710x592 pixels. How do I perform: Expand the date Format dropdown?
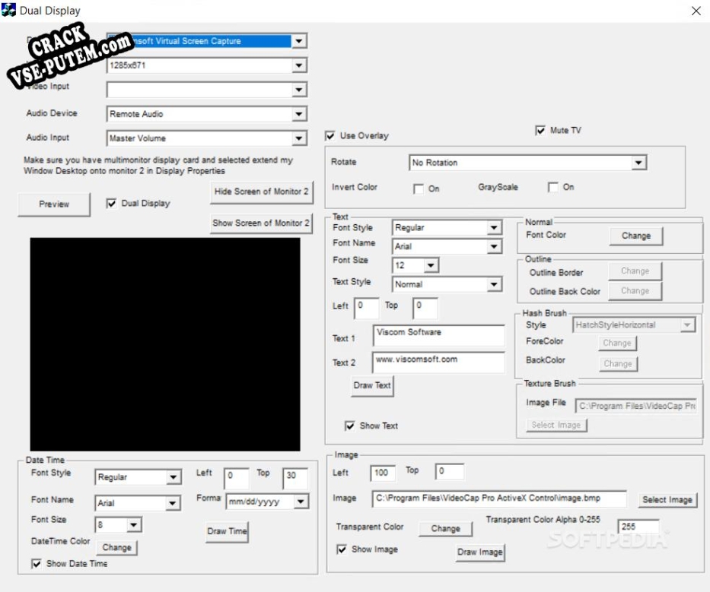[301, 502]
